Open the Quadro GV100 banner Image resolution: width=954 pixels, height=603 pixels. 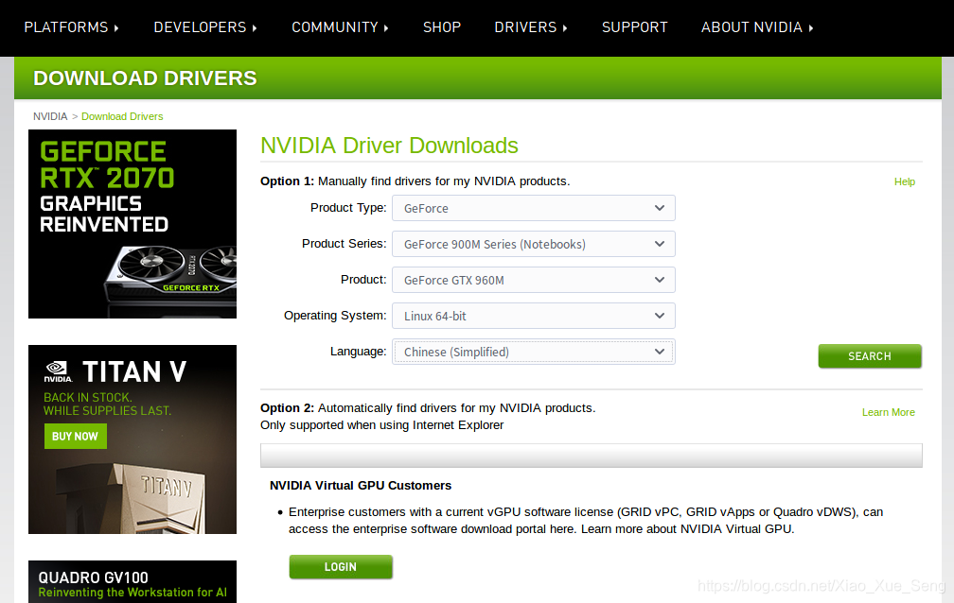[x=132, y=581]
